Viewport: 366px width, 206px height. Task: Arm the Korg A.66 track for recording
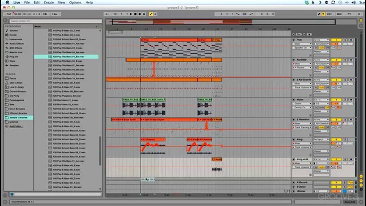pyautogui.click(x=351, y=159)
